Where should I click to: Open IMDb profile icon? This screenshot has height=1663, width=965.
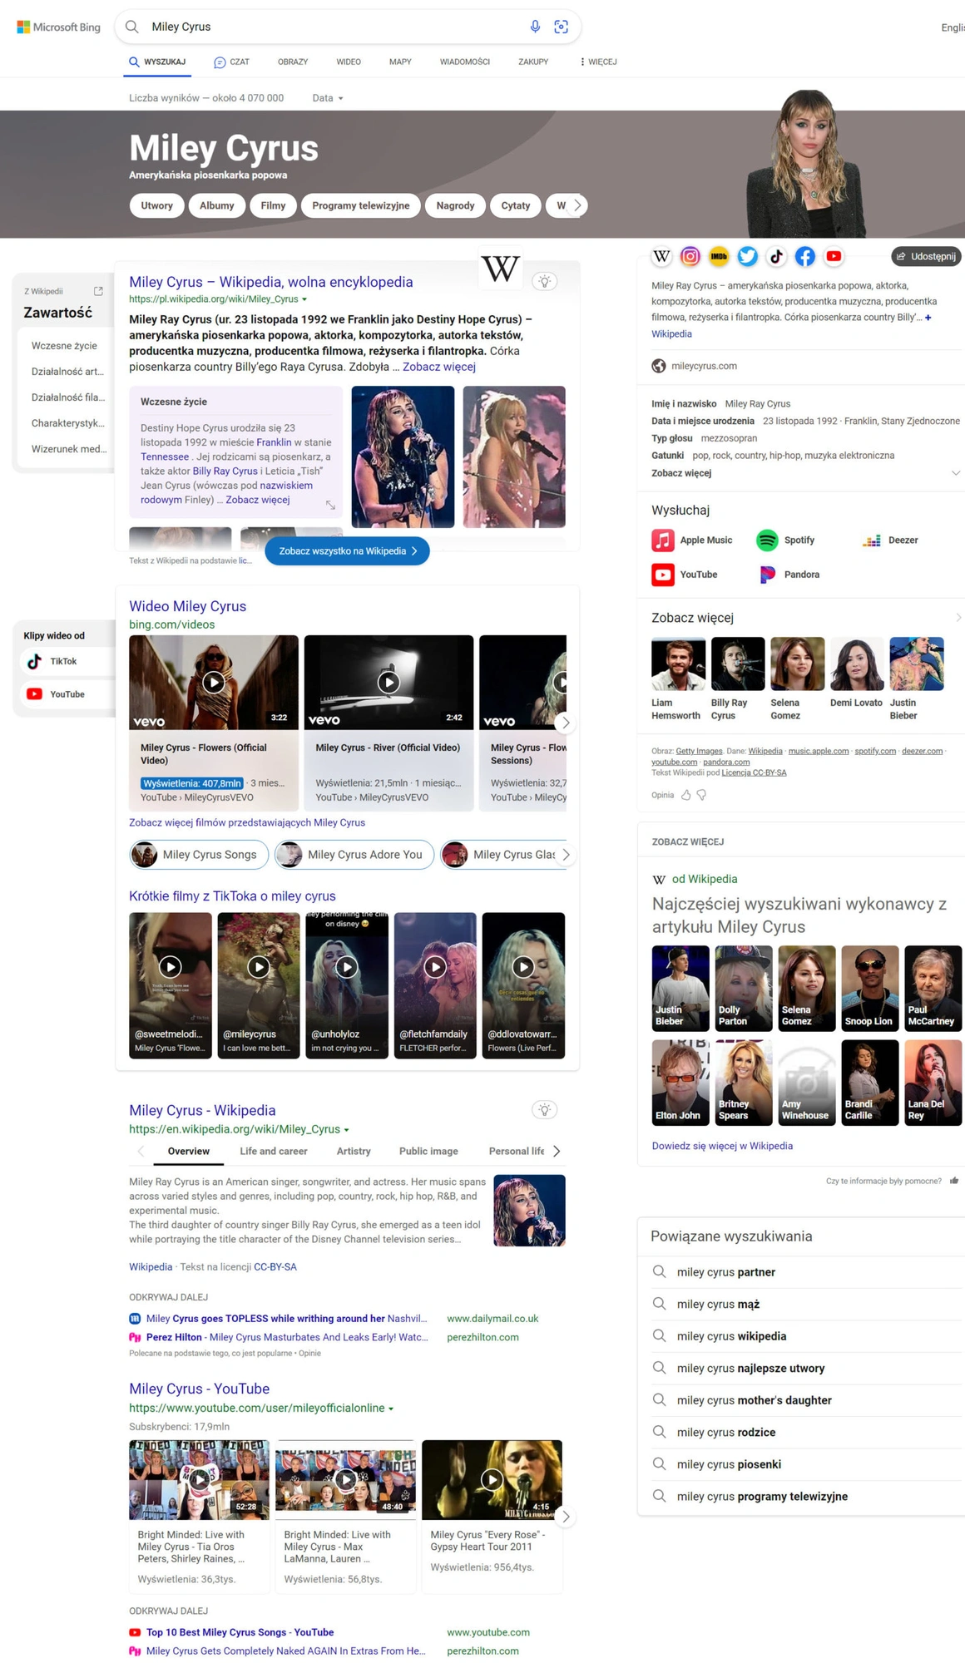coord(719,256)
